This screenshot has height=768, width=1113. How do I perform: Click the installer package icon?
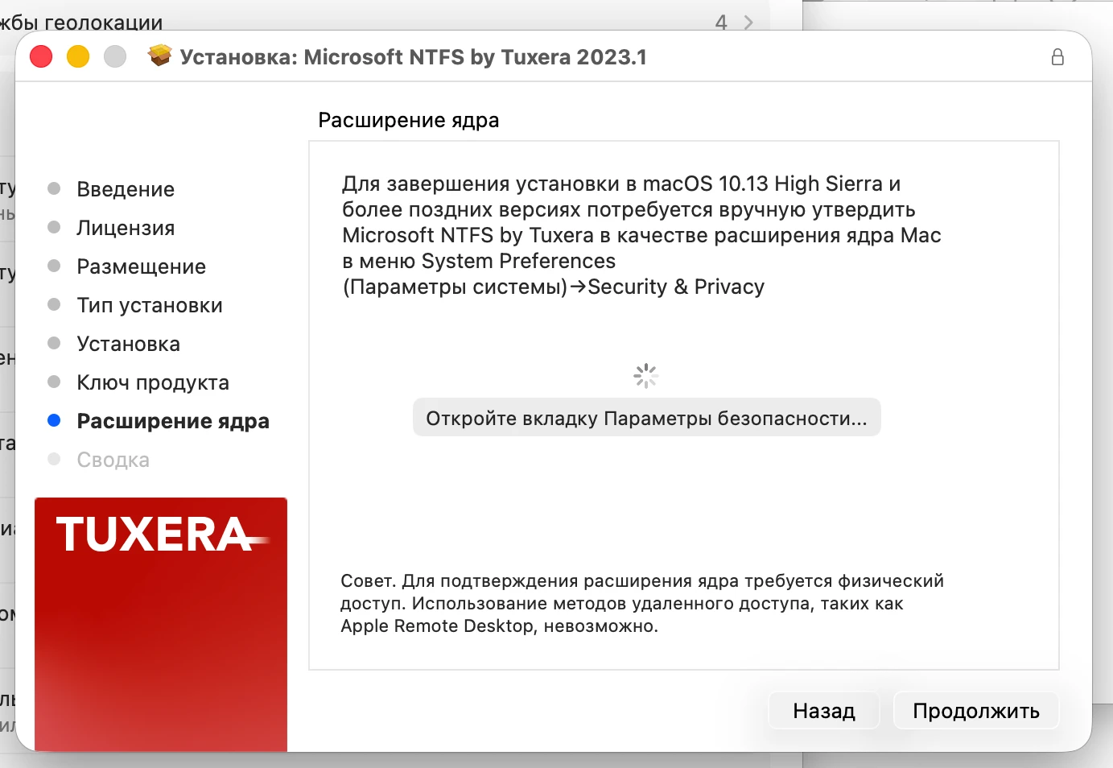160,56
